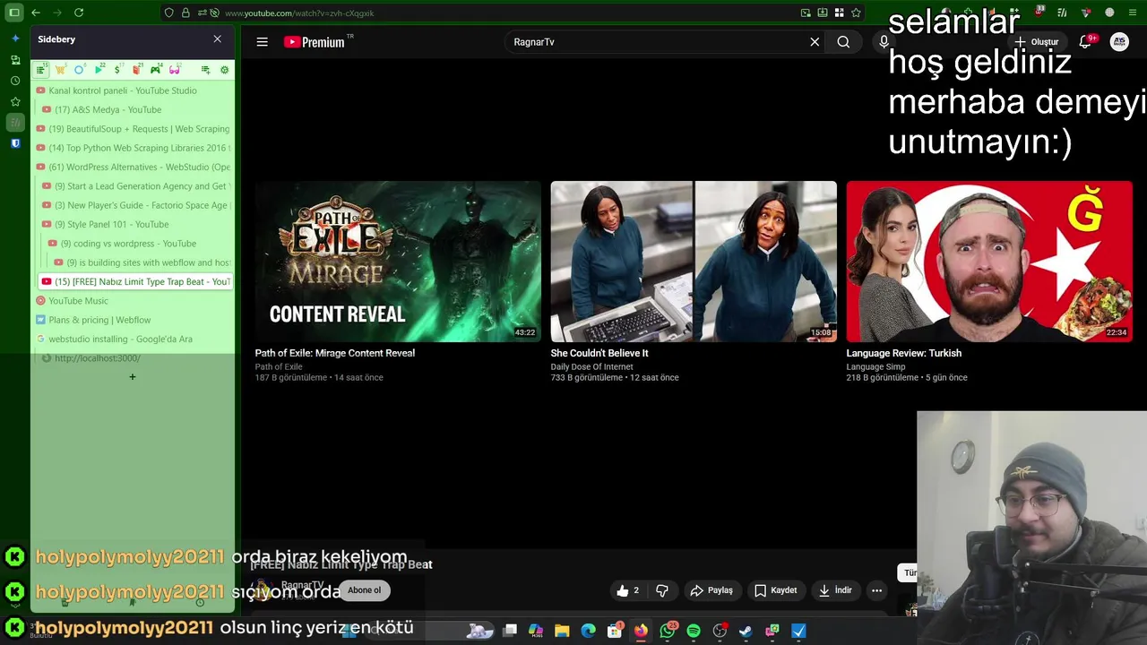The image size is (1147, 645).
Task: Switch to the dollar sign Sidebery panel
Action: click(117, 69)
